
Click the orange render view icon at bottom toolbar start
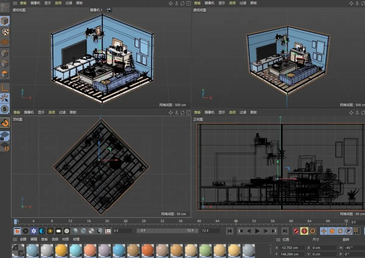click(x=17, y=231)
